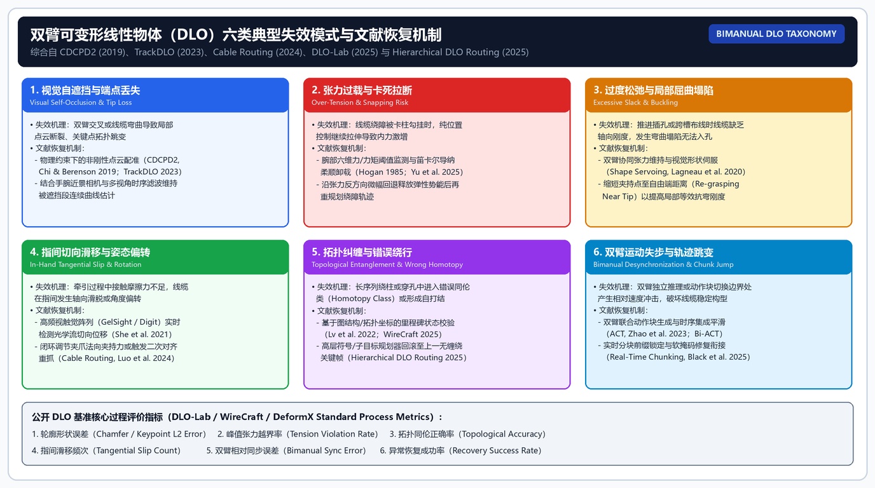Click Real-Time Chunking, Black et al. 2025
This screenshot has height=488, width=875.
tap(677, 357)
